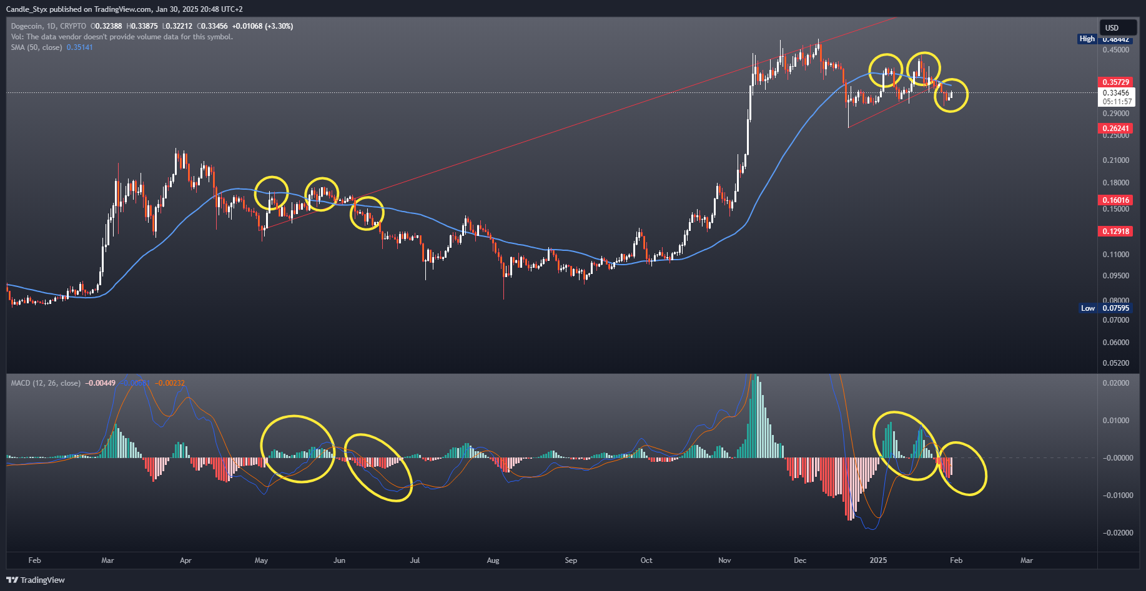Image resolution: width=1146 pixels, height=591 pixels.
Task: Click the Oct label on time axis
Action: pyautogui.click(x=646, y=560)
